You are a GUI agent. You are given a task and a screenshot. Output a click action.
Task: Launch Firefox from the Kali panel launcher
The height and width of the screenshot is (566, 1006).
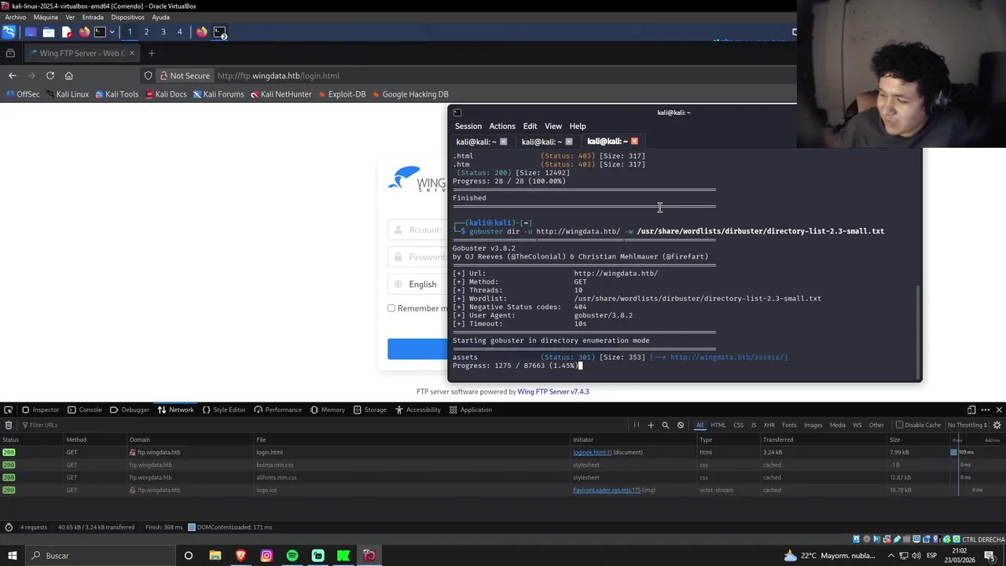(x=84, y=32)
